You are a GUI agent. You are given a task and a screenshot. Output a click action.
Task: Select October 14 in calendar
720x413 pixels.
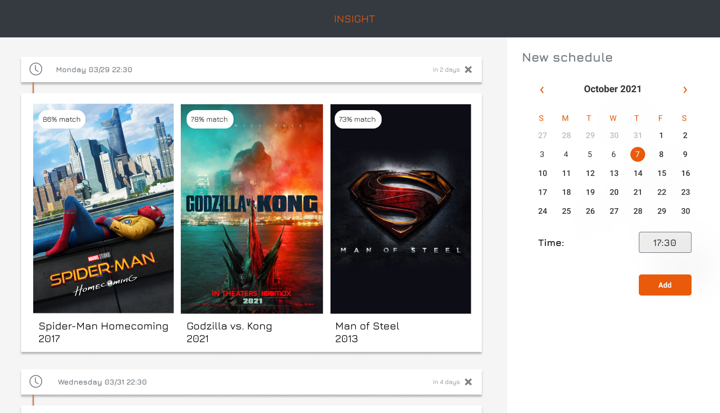tap(638, 173)
